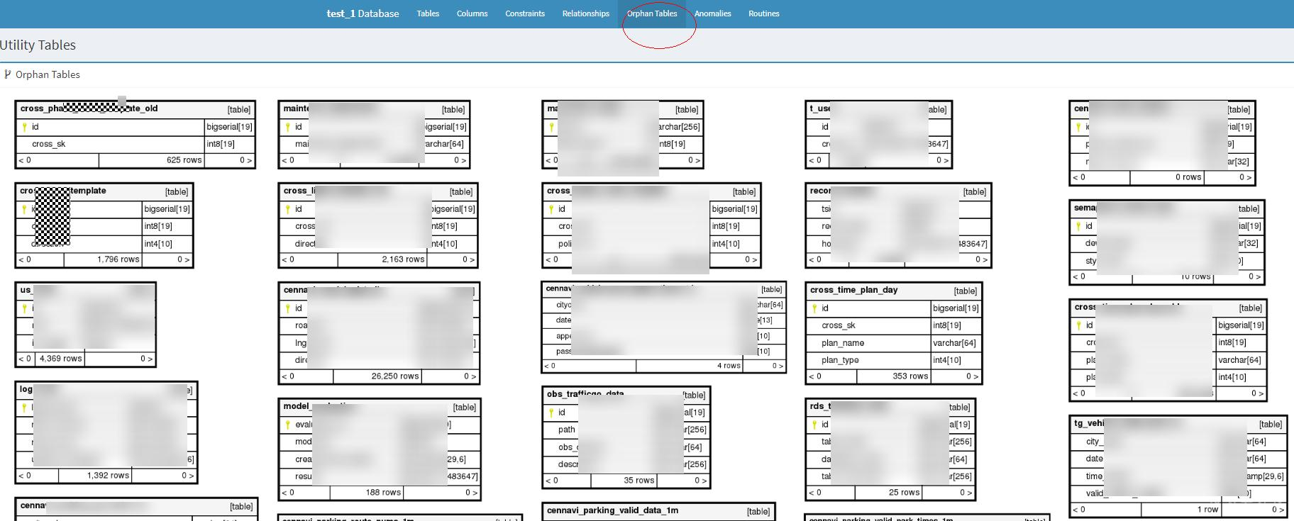Image resolution: width=1294 pixels, height=521 pixels.
Task: Go to the Columns page
Action: [x=472, y=13]
